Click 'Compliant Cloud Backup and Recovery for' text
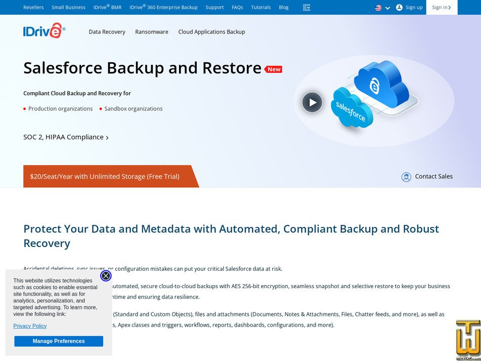481x361 pixels. (x=77, y=93)
